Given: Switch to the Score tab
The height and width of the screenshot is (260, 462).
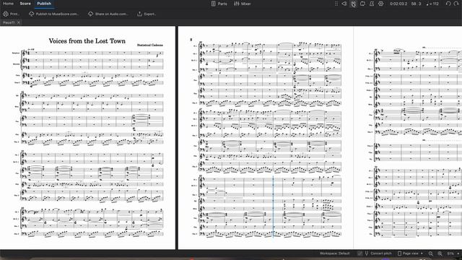Looking at the screenshot, I should 25,4.
